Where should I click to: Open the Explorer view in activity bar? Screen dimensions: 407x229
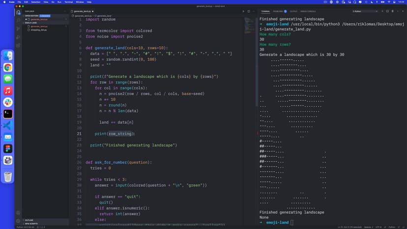(18, 12)
